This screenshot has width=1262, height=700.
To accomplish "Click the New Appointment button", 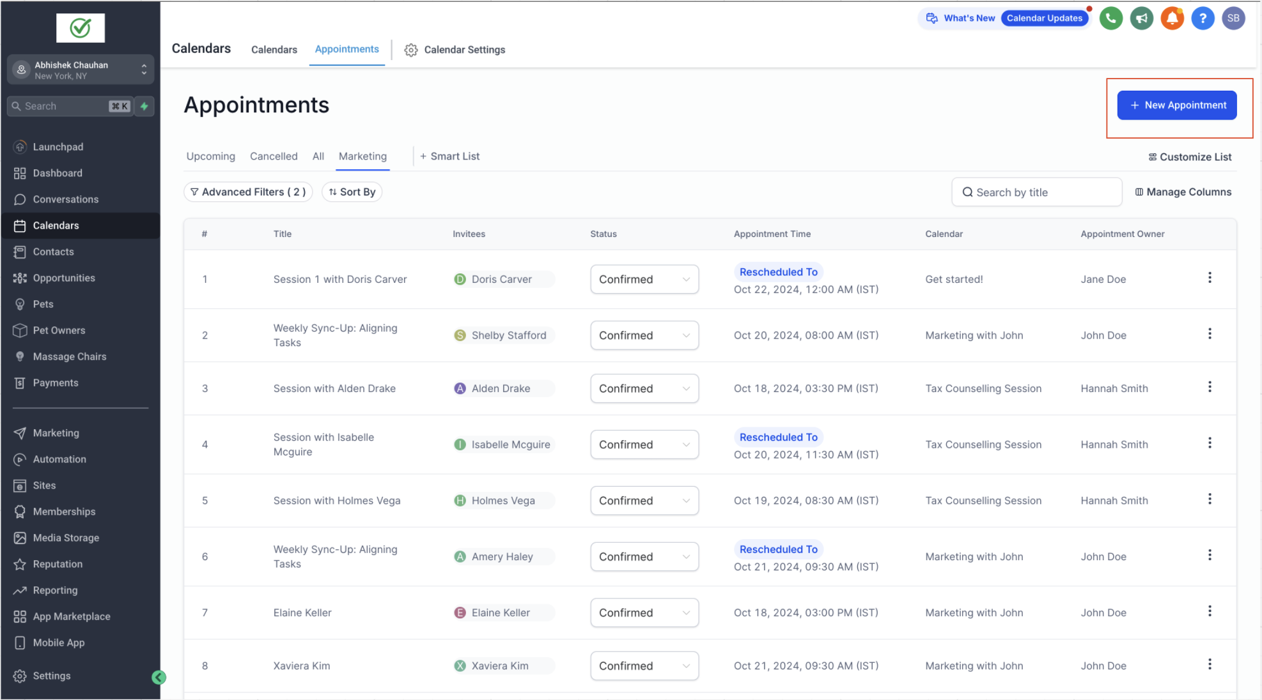I will click(1176, 105).
